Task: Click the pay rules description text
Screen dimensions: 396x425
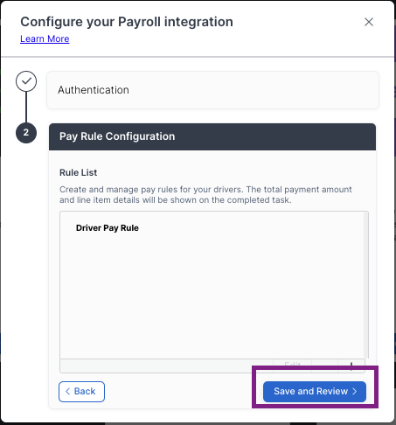Action: coord(205,195)
